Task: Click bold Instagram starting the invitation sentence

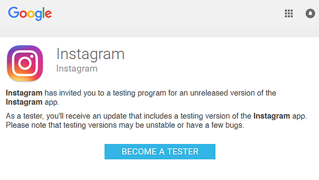Action: click(24, 93)
